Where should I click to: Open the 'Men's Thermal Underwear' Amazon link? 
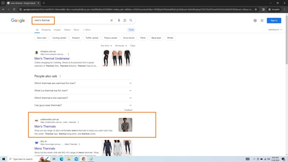coord(52,58)
